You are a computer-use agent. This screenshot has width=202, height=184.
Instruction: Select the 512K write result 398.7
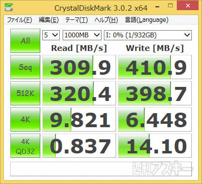(x=155, y=93)
